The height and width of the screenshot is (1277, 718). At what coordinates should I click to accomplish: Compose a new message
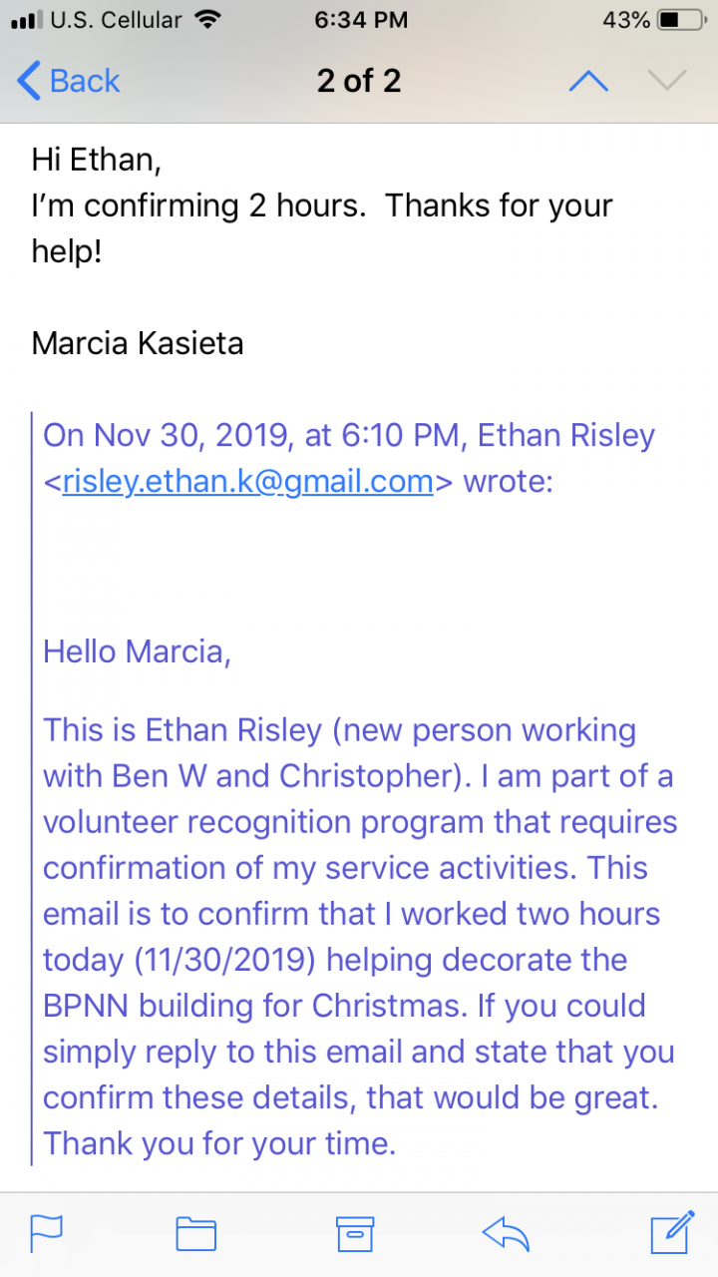click(x=672, y=1232)
